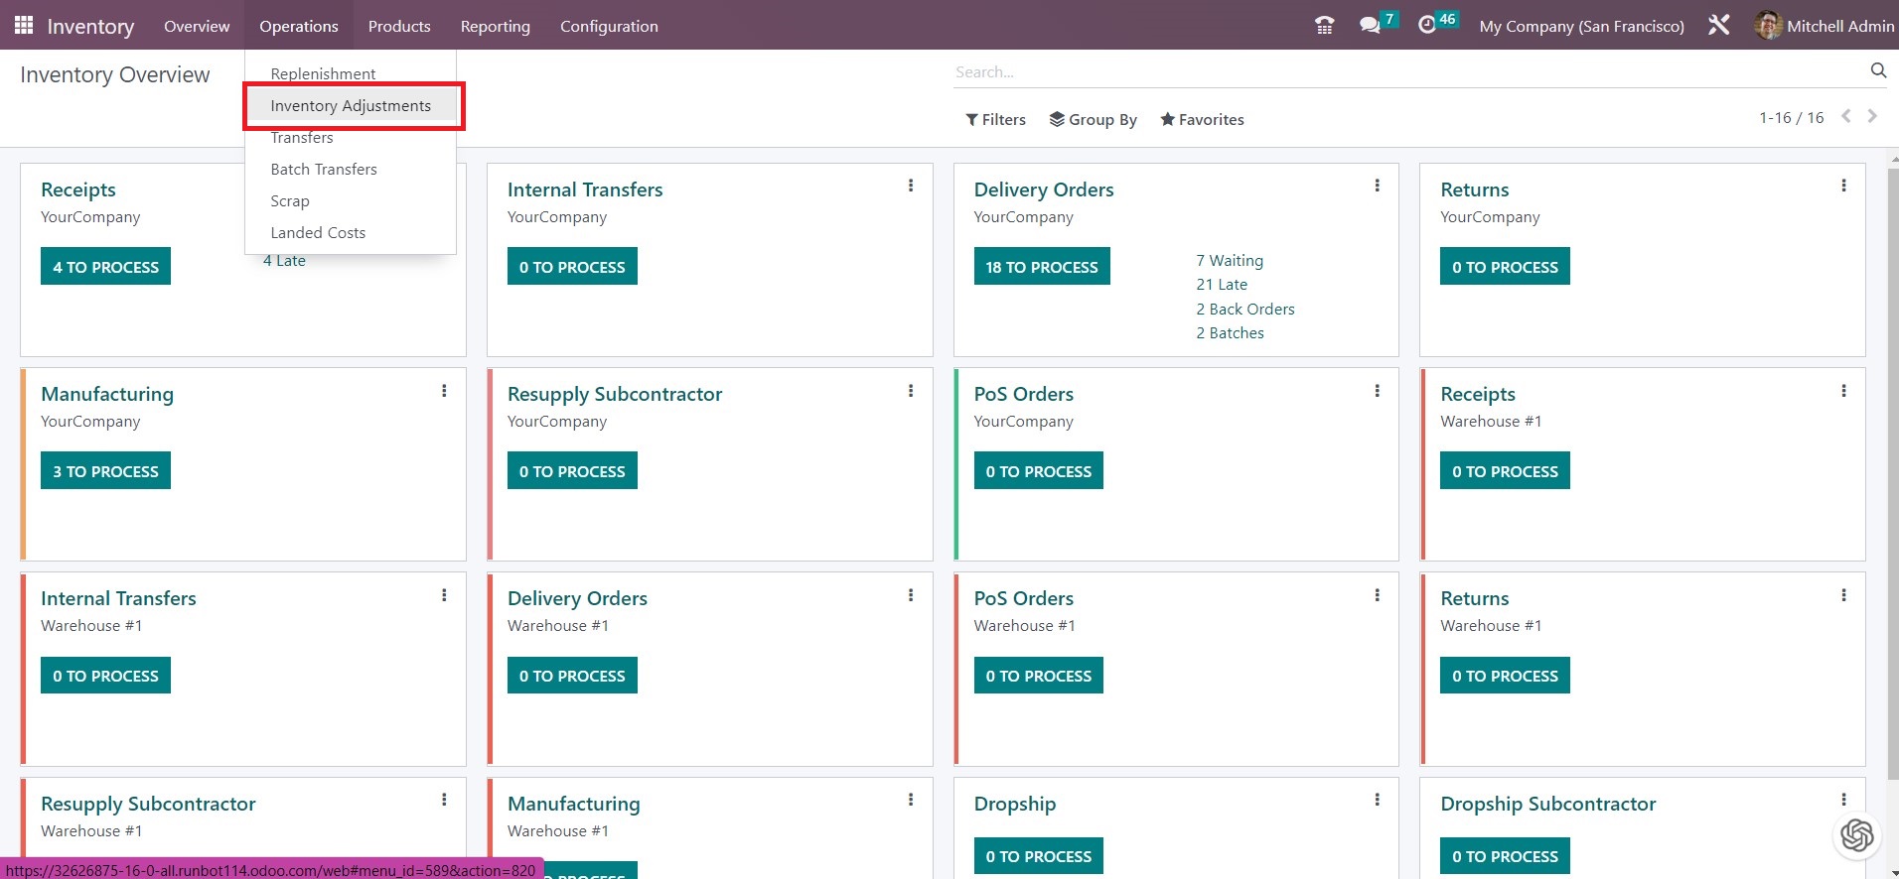
Task: Select Landed Costs menu entry
Action: (x=318, y=232)
